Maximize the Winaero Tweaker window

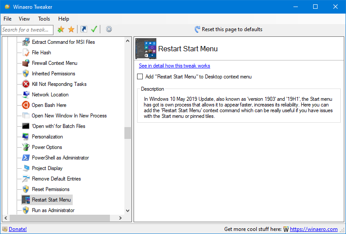point(315,7)
